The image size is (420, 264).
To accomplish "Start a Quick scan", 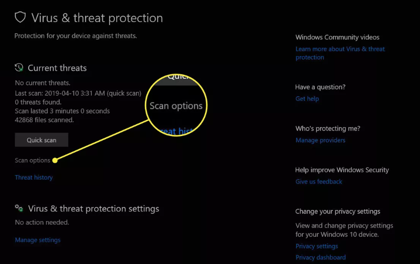I will tap(41, 140).
